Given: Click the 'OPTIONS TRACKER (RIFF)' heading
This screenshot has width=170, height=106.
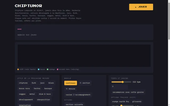Looking at the screenshot, I should 124,97.
